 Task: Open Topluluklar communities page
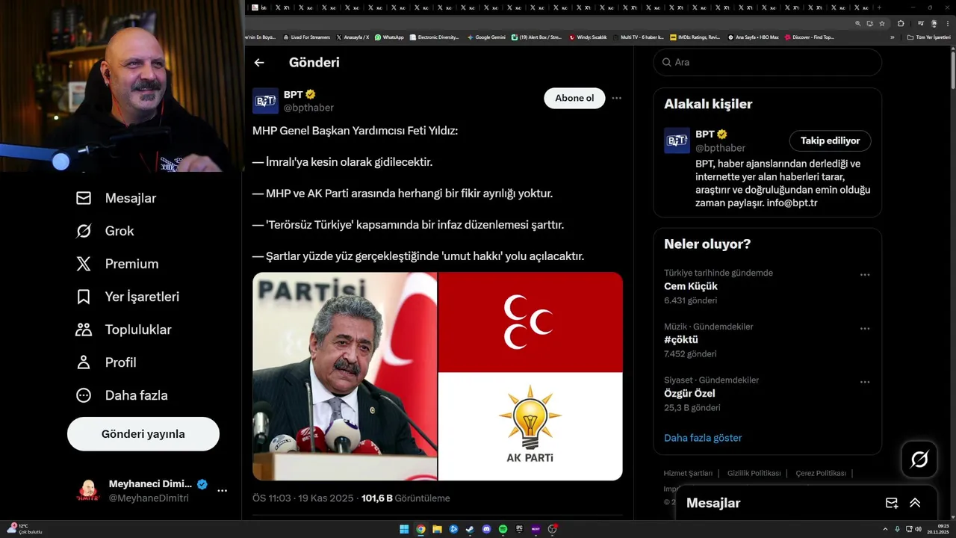point(123,330)
